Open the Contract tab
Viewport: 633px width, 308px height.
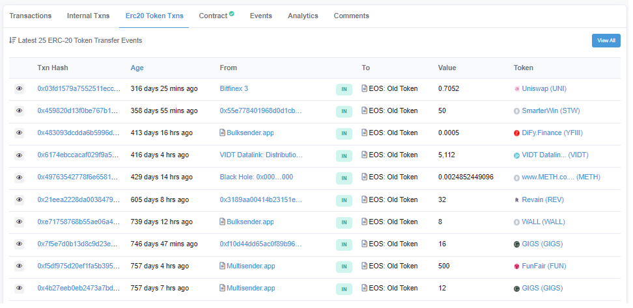[213, 16]
